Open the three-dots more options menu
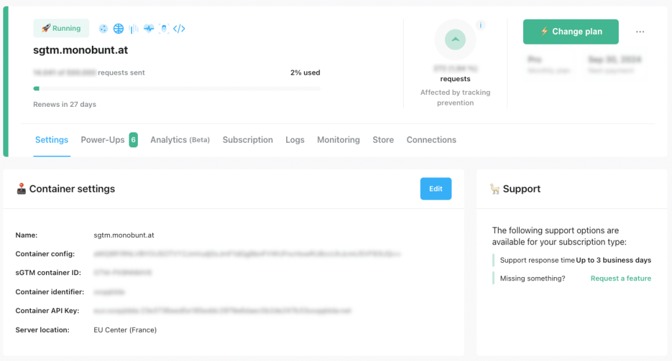The height and width of the screenshot is (361, 672). point(640,31)
